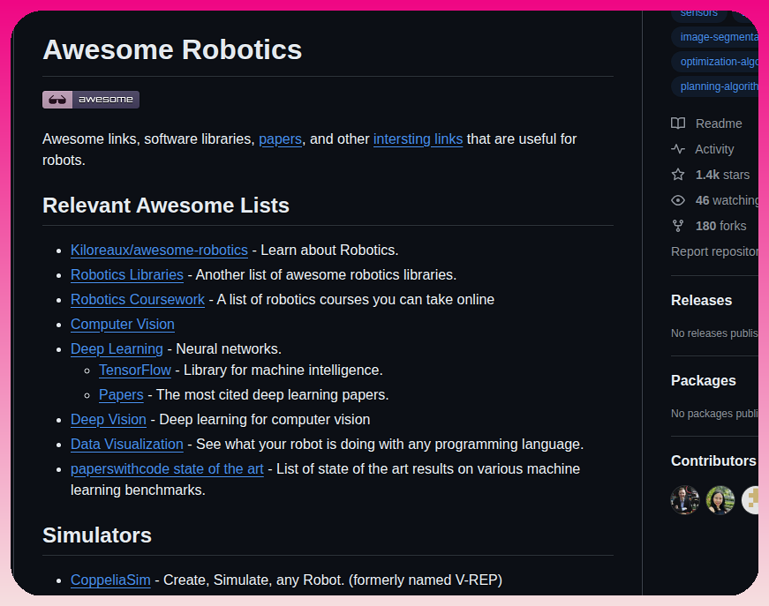Open the Robotics Coursework link
Viewport: 769px width, 606px height.
(x=138, y=300)
